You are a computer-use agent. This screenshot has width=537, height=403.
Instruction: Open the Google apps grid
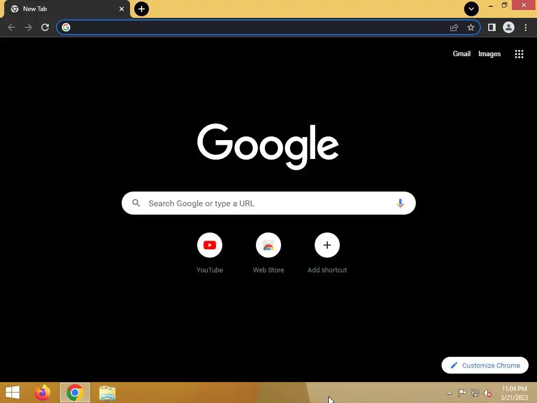(519, 54)
